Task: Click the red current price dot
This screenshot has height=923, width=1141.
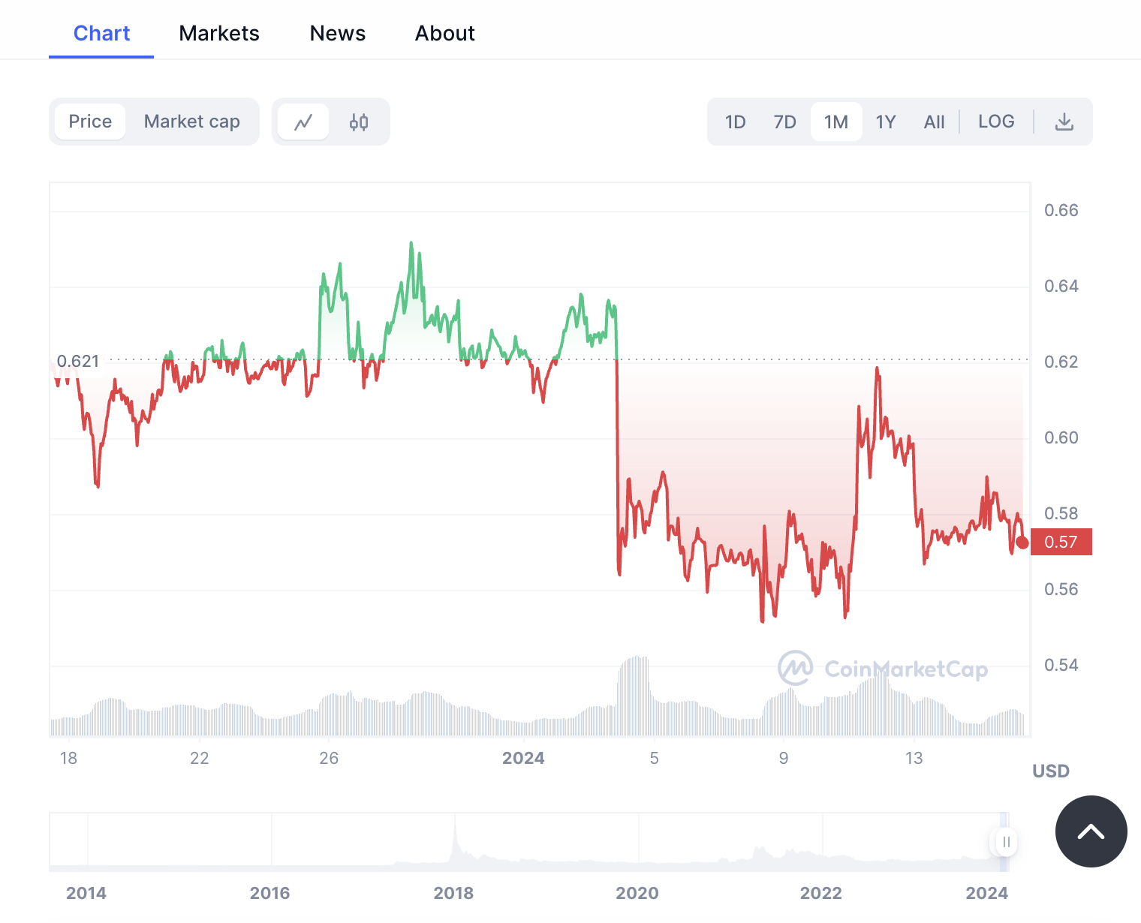Action: pos(1022,543)
